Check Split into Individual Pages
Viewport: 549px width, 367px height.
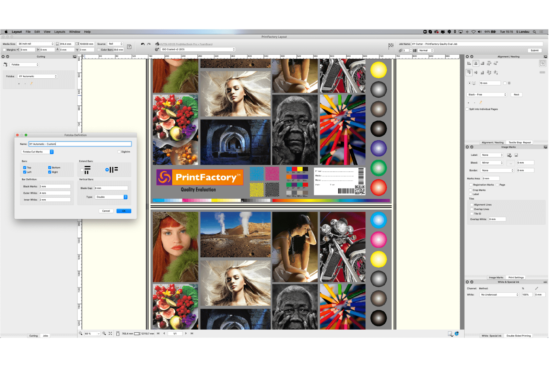click(467, 109)
